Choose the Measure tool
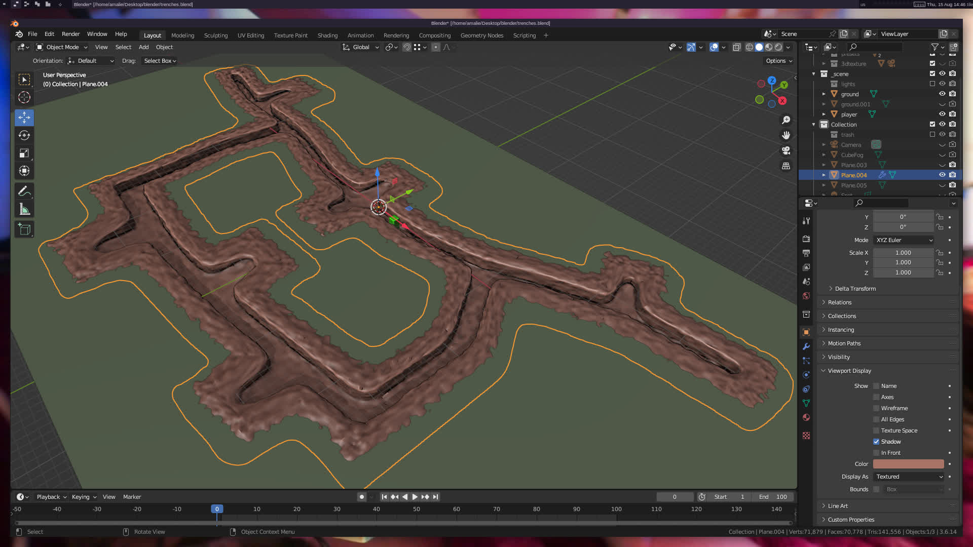The width and height of the screenshot is (973, 547). tap(24, 209)
